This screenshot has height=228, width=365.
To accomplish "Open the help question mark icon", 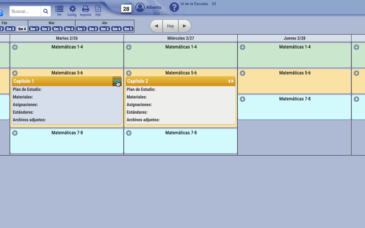I will [174, 7].
